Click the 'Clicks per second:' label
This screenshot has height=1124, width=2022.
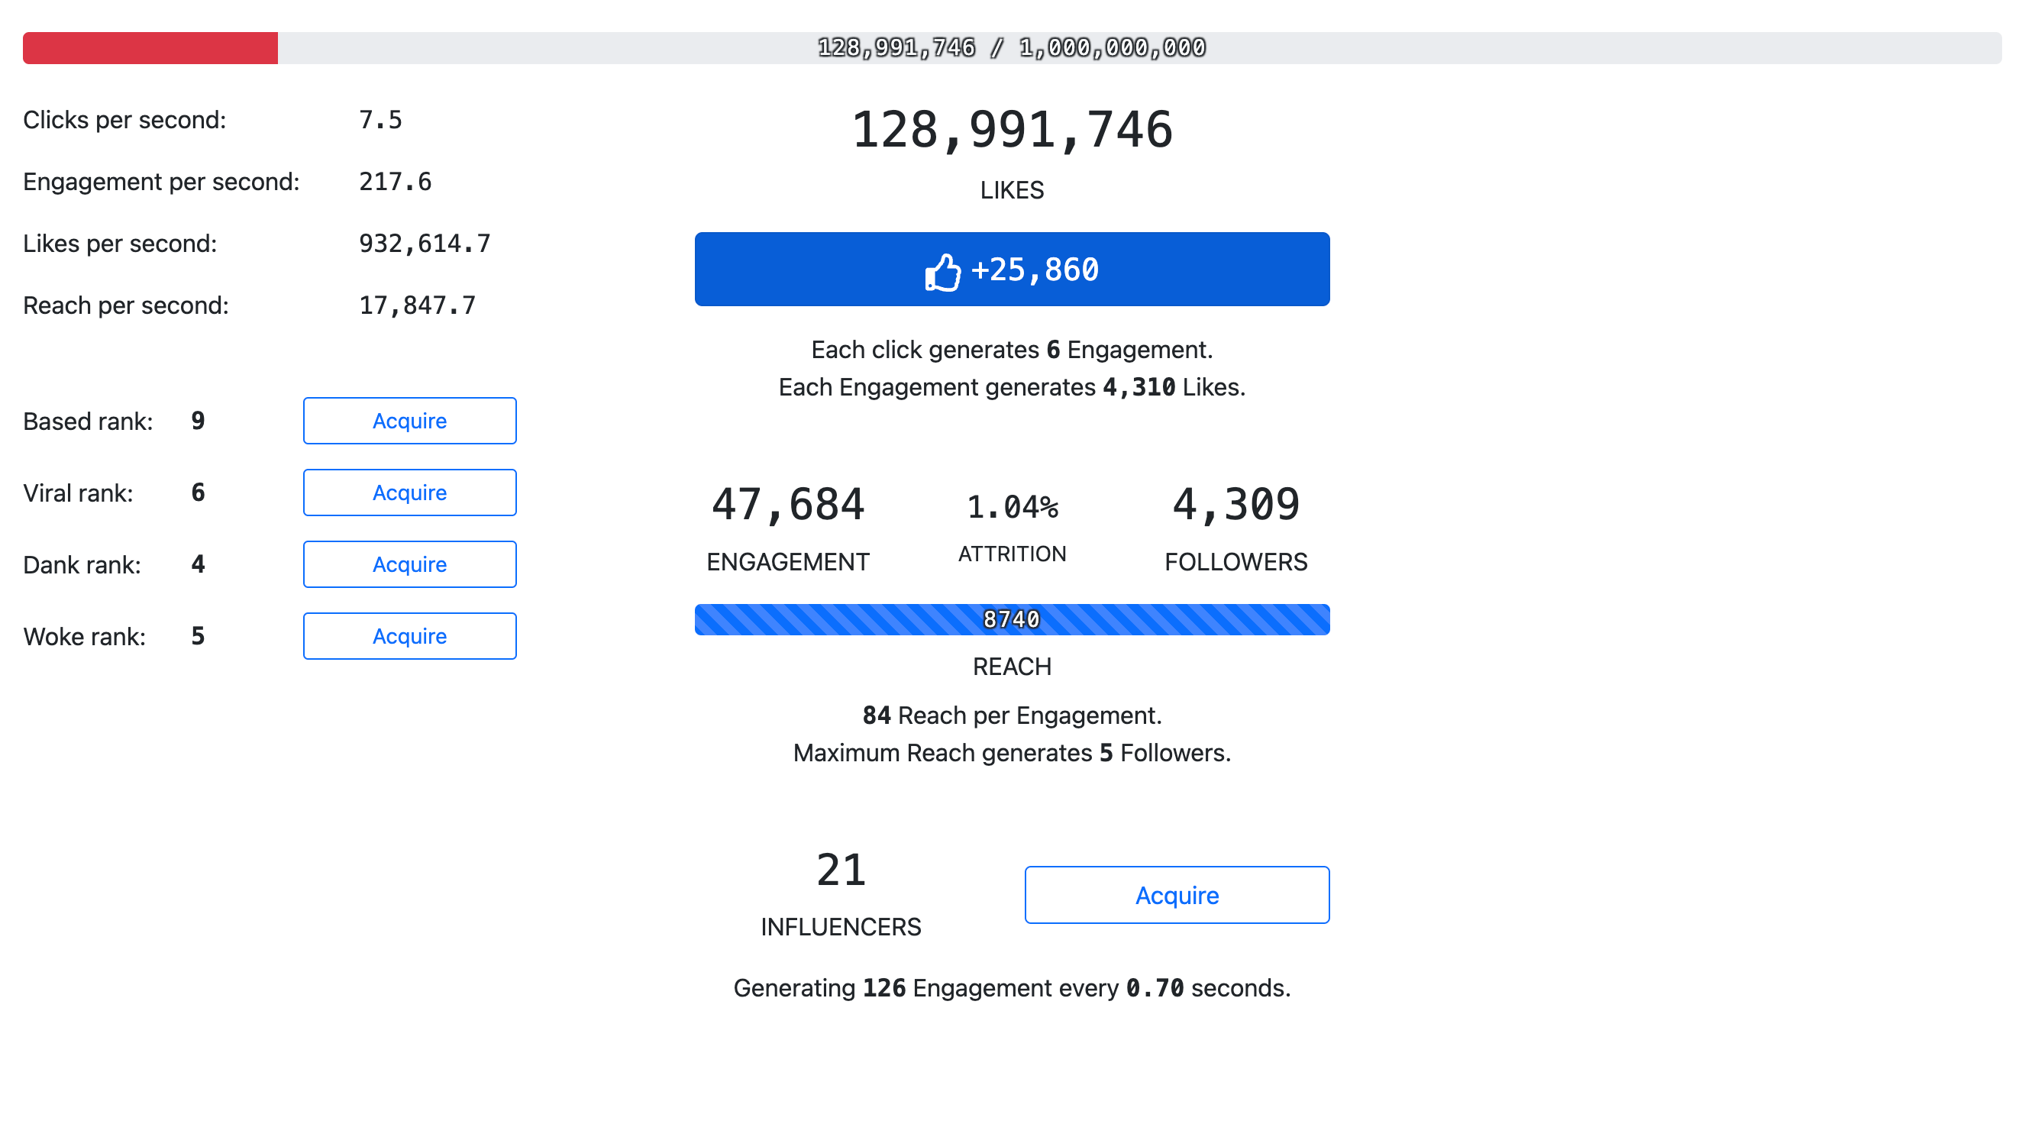[124, 120]
